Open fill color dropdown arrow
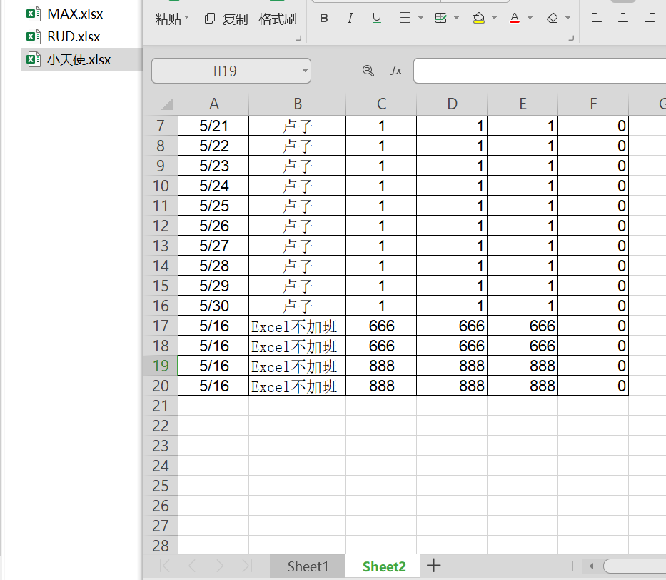The width and height of the screenshot is (666, 580). 495,18
